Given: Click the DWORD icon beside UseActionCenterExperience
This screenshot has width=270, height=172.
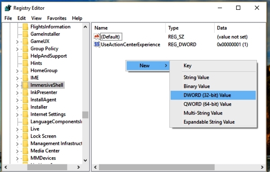Looking at the screenshot, I should click(x=97, y=44).
